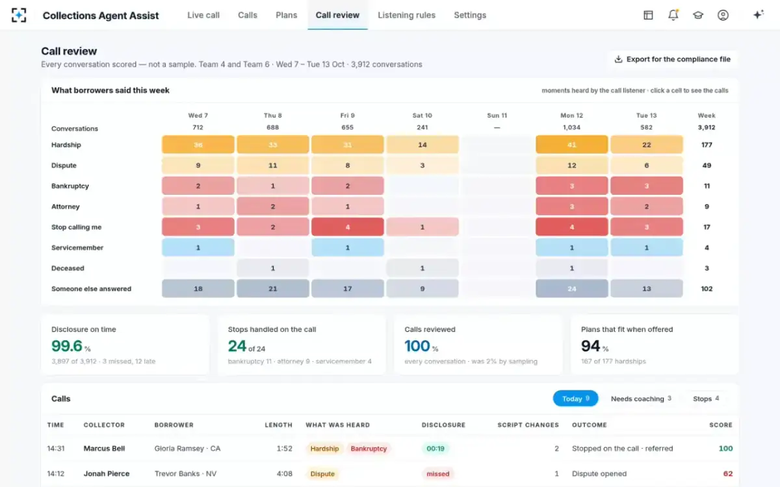Open Servicemember cell for Fri 9
Image resolution: width=780 pixels, height=487 pixels.
348,247
